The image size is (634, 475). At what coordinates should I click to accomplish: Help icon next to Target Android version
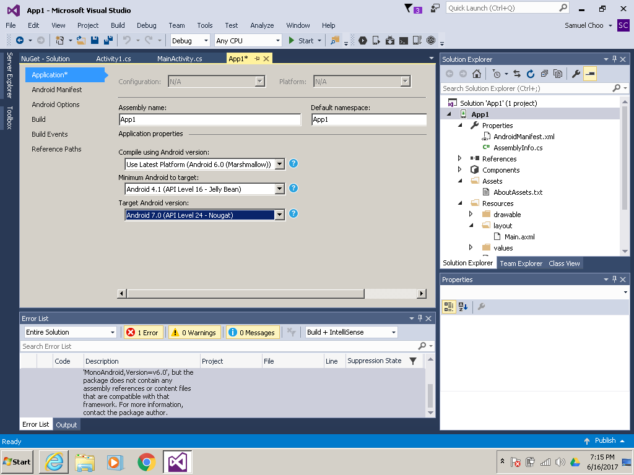(293, 213)
